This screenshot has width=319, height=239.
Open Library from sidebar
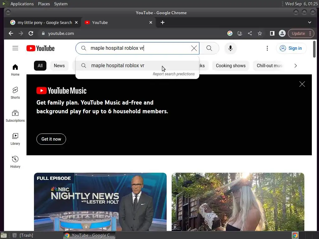(x=15, y=139)
